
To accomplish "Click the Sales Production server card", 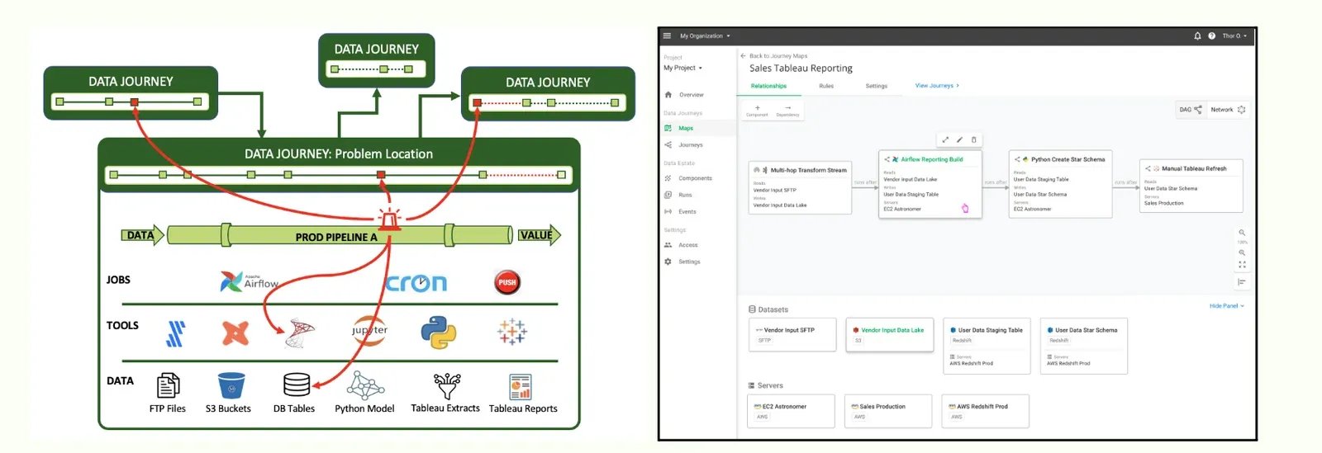I will click(888, 411).
